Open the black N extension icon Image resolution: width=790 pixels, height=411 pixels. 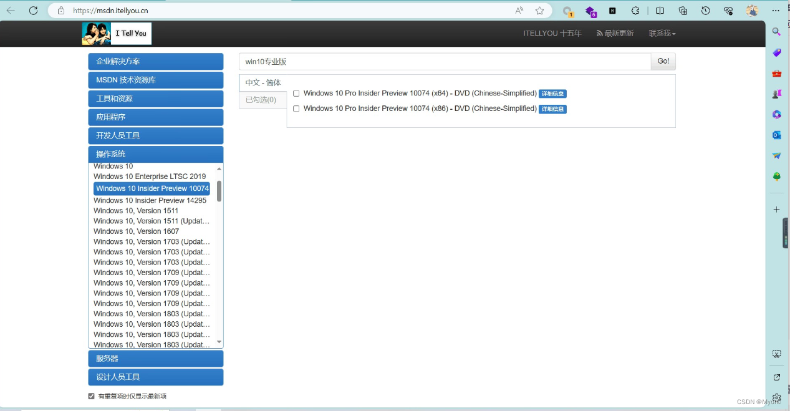[613, 11]
